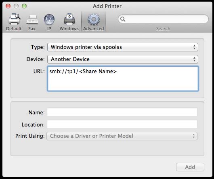The image size is (214, 179).
Task: Focus the Name text field
Action: tap(122, 112)
